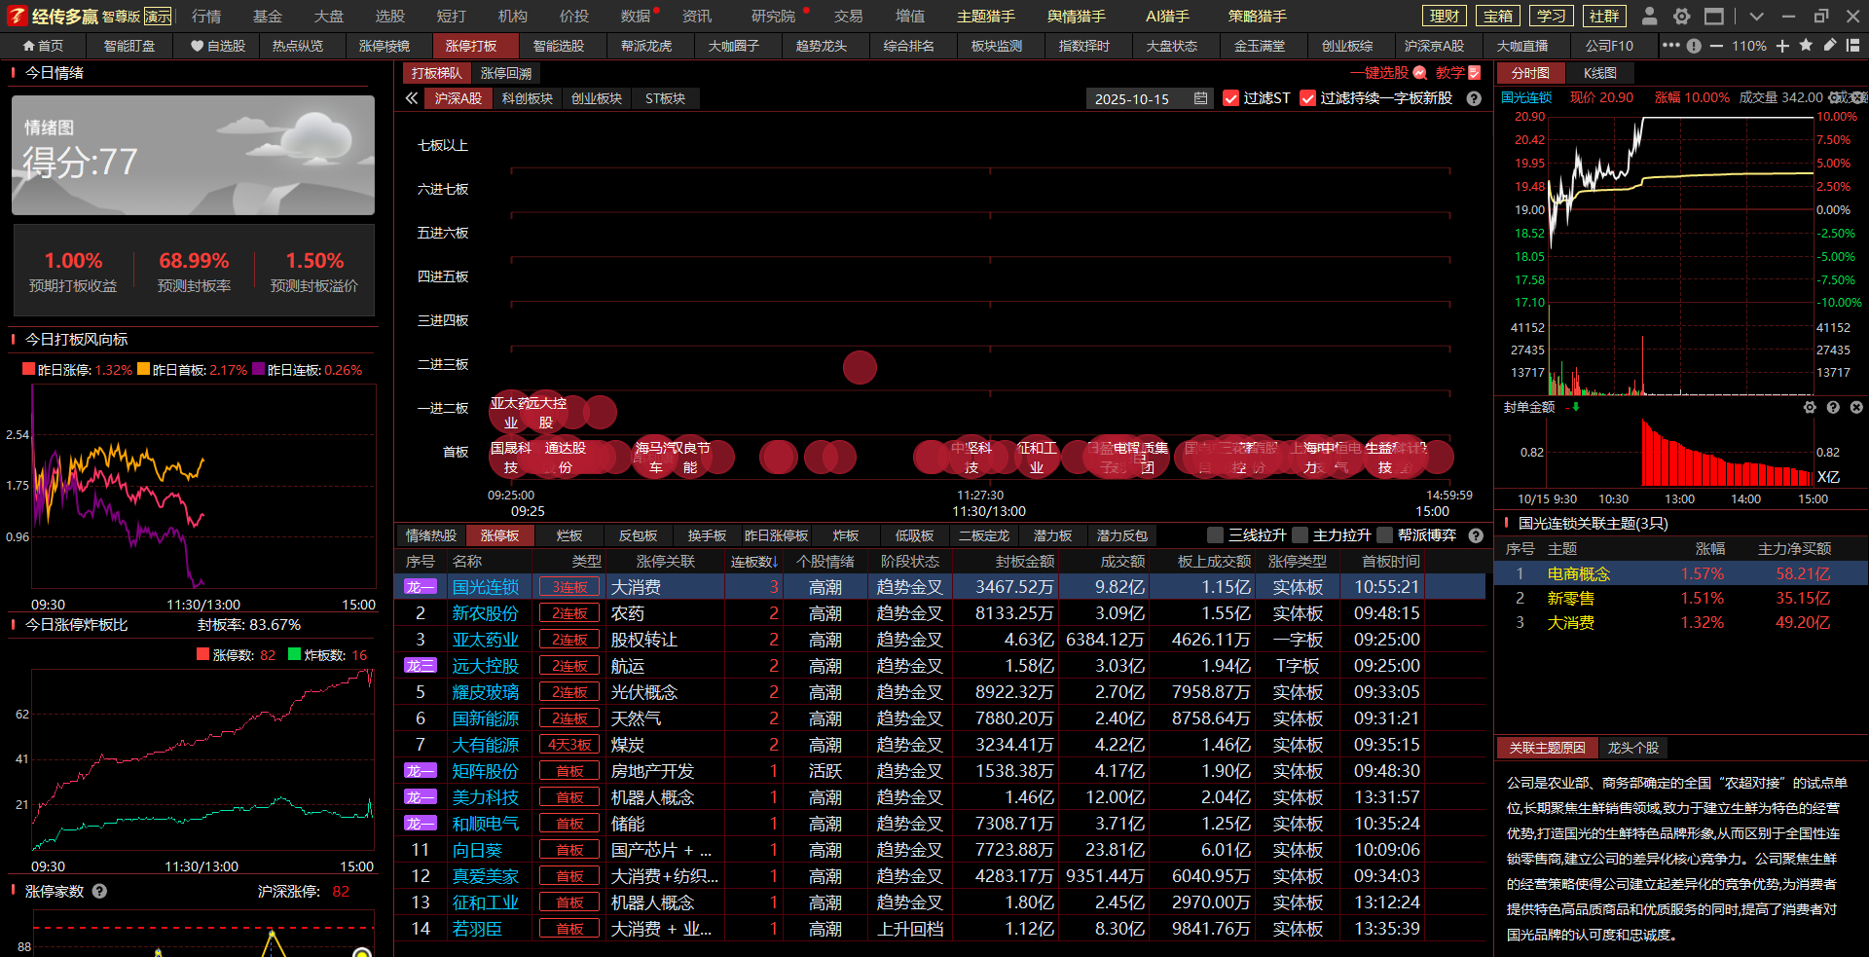This screenshot has height=957, width=1869.
Task: Open the user account profile icon
Action: pos(1649,17)
